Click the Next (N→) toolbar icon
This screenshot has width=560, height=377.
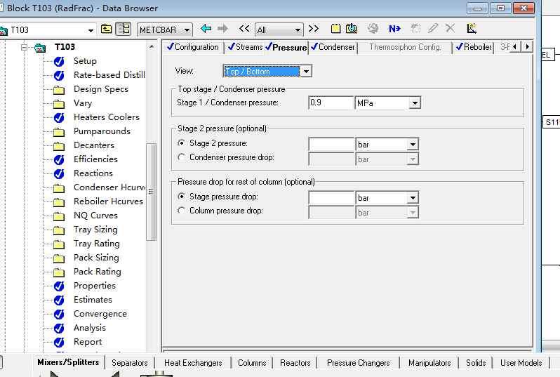[394, 29]
